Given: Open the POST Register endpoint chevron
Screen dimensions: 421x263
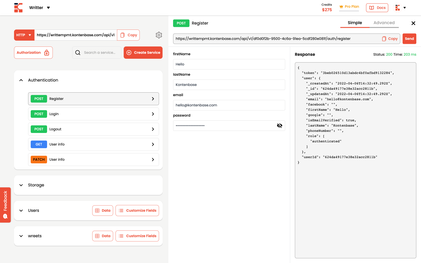Looking at the screenshot, I should pyautogui.click(x=153, y=99).
